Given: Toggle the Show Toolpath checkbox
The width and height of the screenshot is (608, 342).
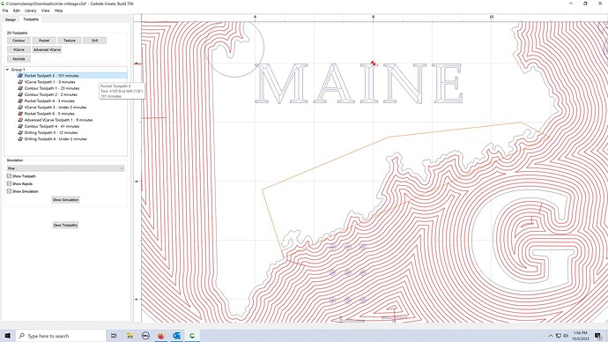Looking at the screenshot, I should click(x=9, y=176).
